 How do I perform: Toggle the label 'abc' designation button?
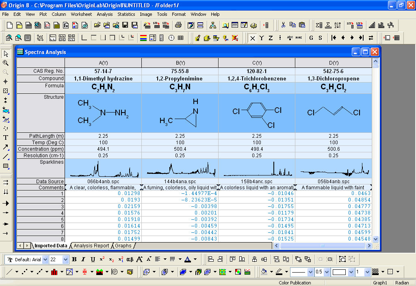(x=290, y=38)
